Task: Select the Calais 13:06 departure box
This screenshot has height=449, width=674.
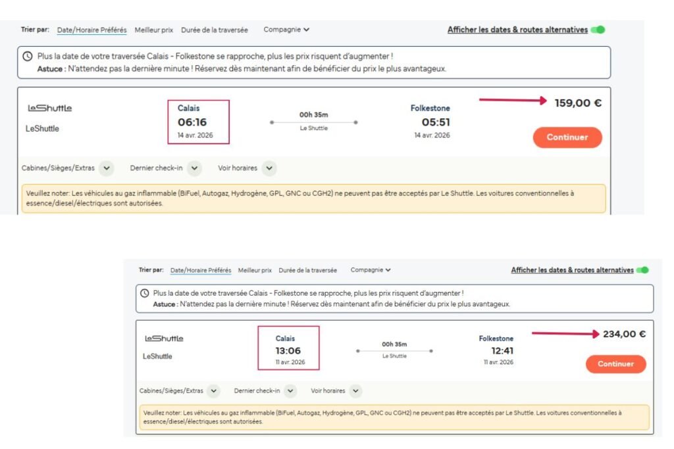Action: pos(290,346)
